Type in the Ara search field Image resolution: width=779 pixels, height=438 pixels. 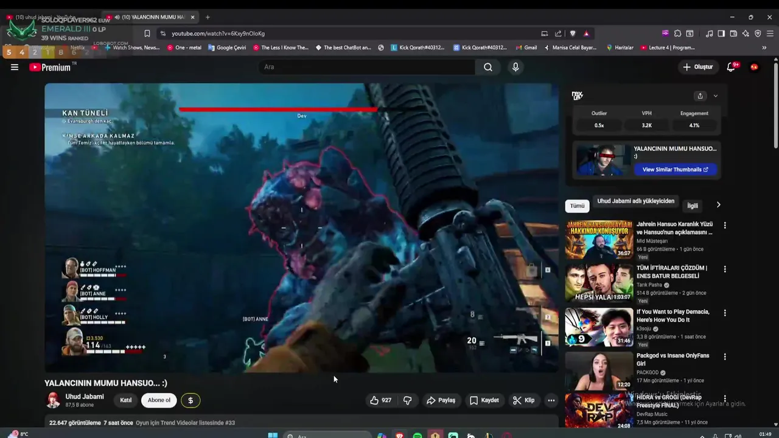click(x=367, y=67)
